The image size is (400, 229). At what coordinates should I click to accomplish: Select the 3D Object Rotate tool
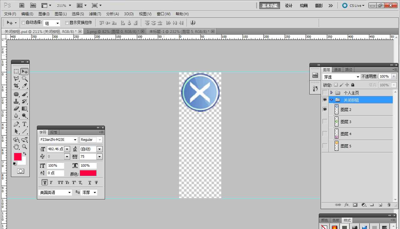point(16,140)
